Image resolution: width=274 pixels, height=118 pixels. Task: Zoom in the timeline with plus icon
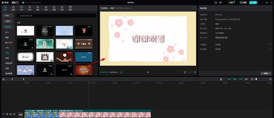click(x=270, y=79)
